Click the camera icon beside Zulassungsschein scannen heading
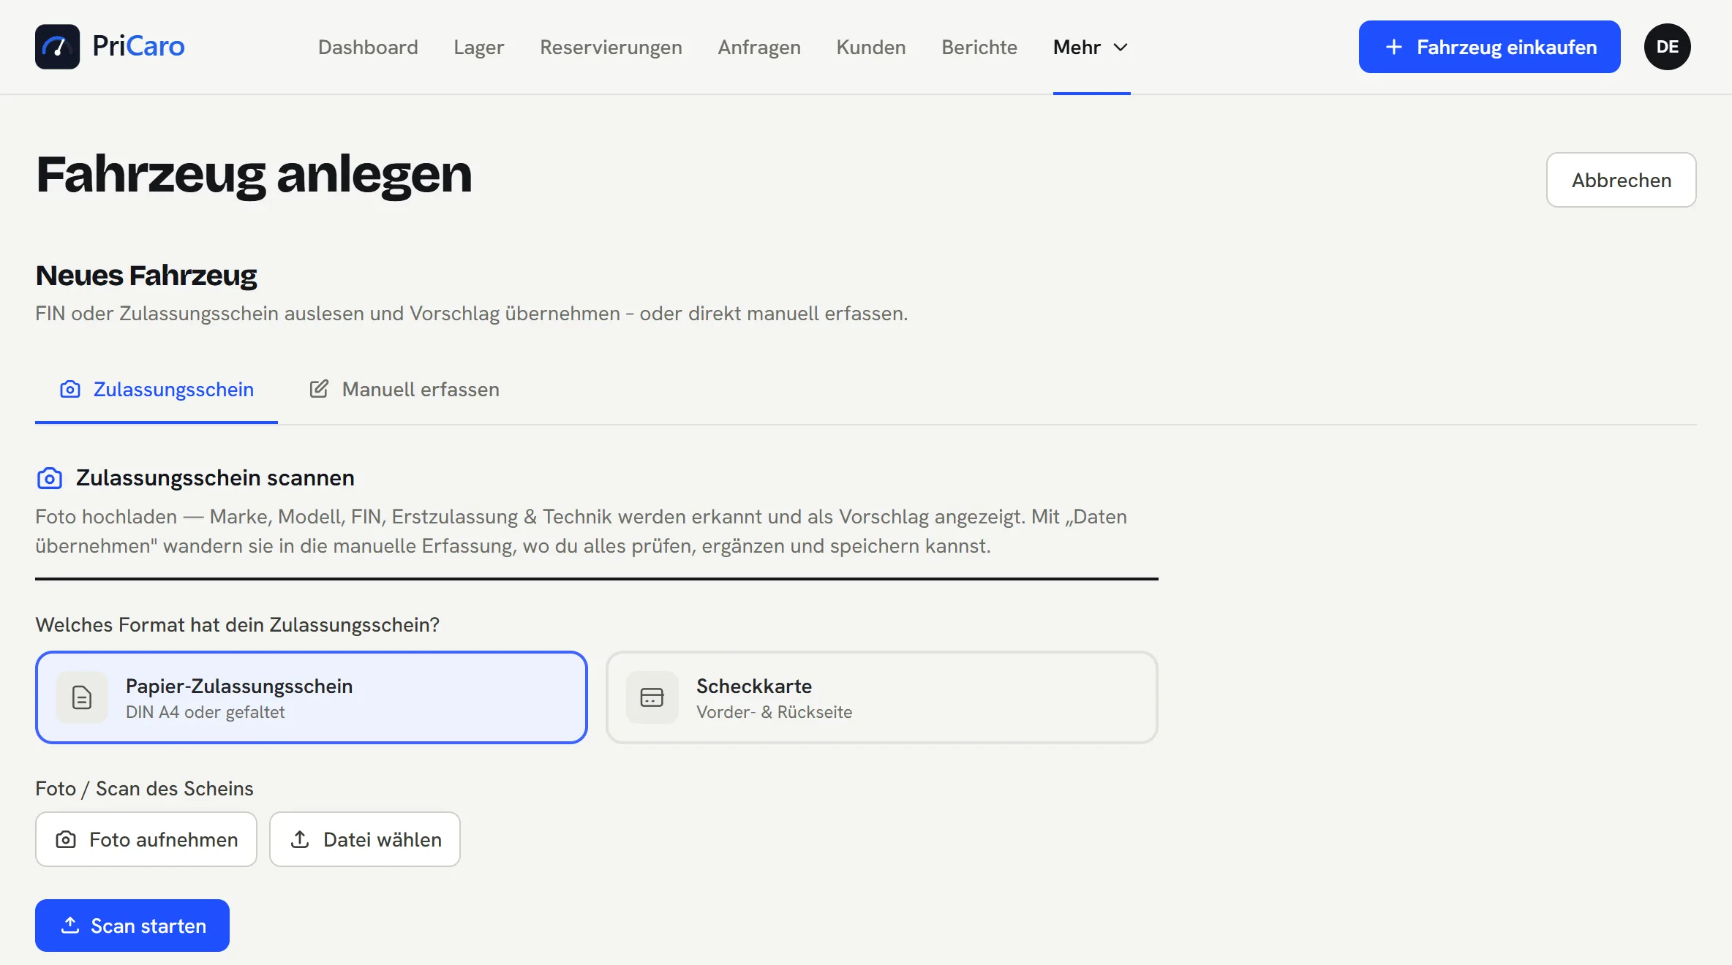The image size is (1732, 965). pos(50,478)
